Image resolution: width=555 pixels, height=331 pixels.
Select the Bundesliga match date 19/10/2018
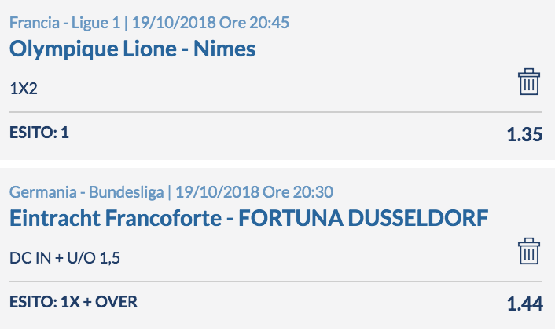click(217, 192)
